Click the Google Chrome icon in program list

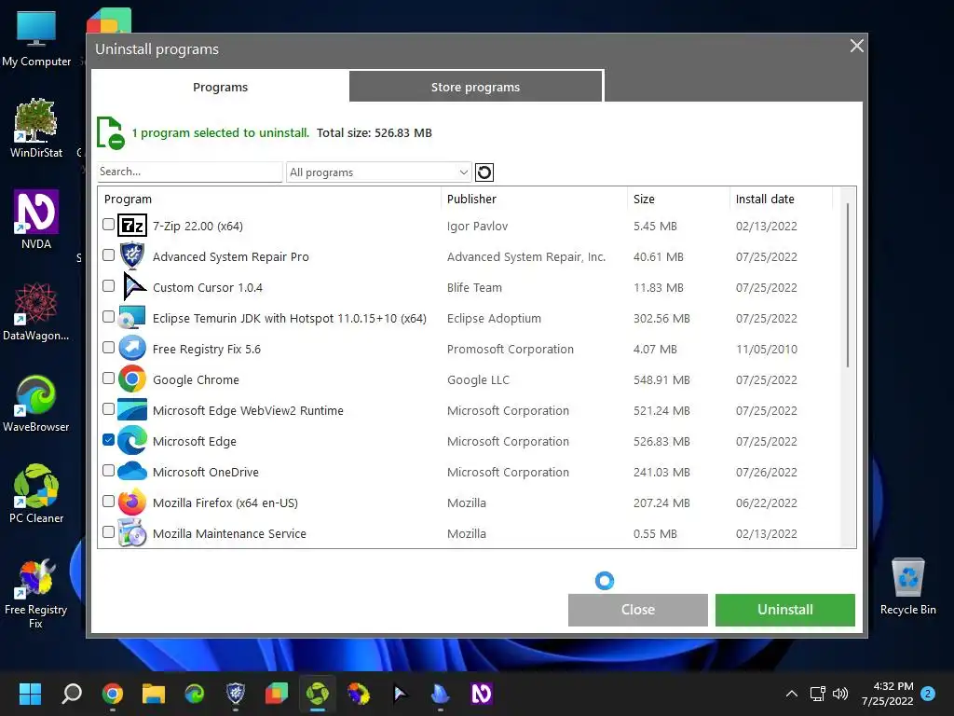click(x=132, y=379)
